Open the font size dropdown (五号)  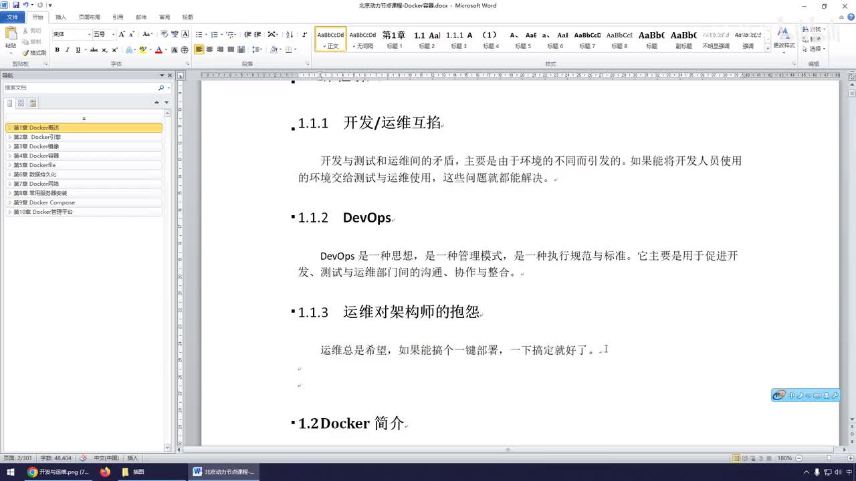point(113,34)
